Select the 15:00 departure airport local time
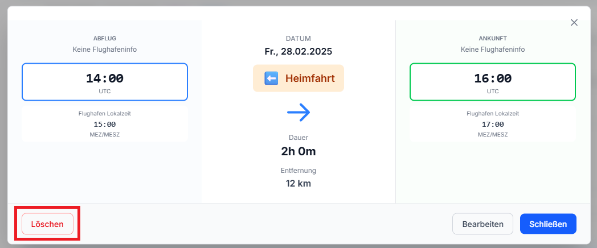This screenshot has height=248, width=597. click(x=105, y=125)
